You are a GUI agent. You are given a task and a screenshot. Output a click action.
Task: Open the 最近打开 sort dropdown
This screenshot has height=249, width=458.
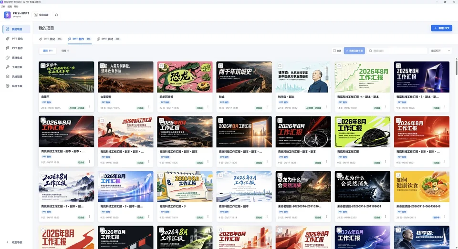440,51
